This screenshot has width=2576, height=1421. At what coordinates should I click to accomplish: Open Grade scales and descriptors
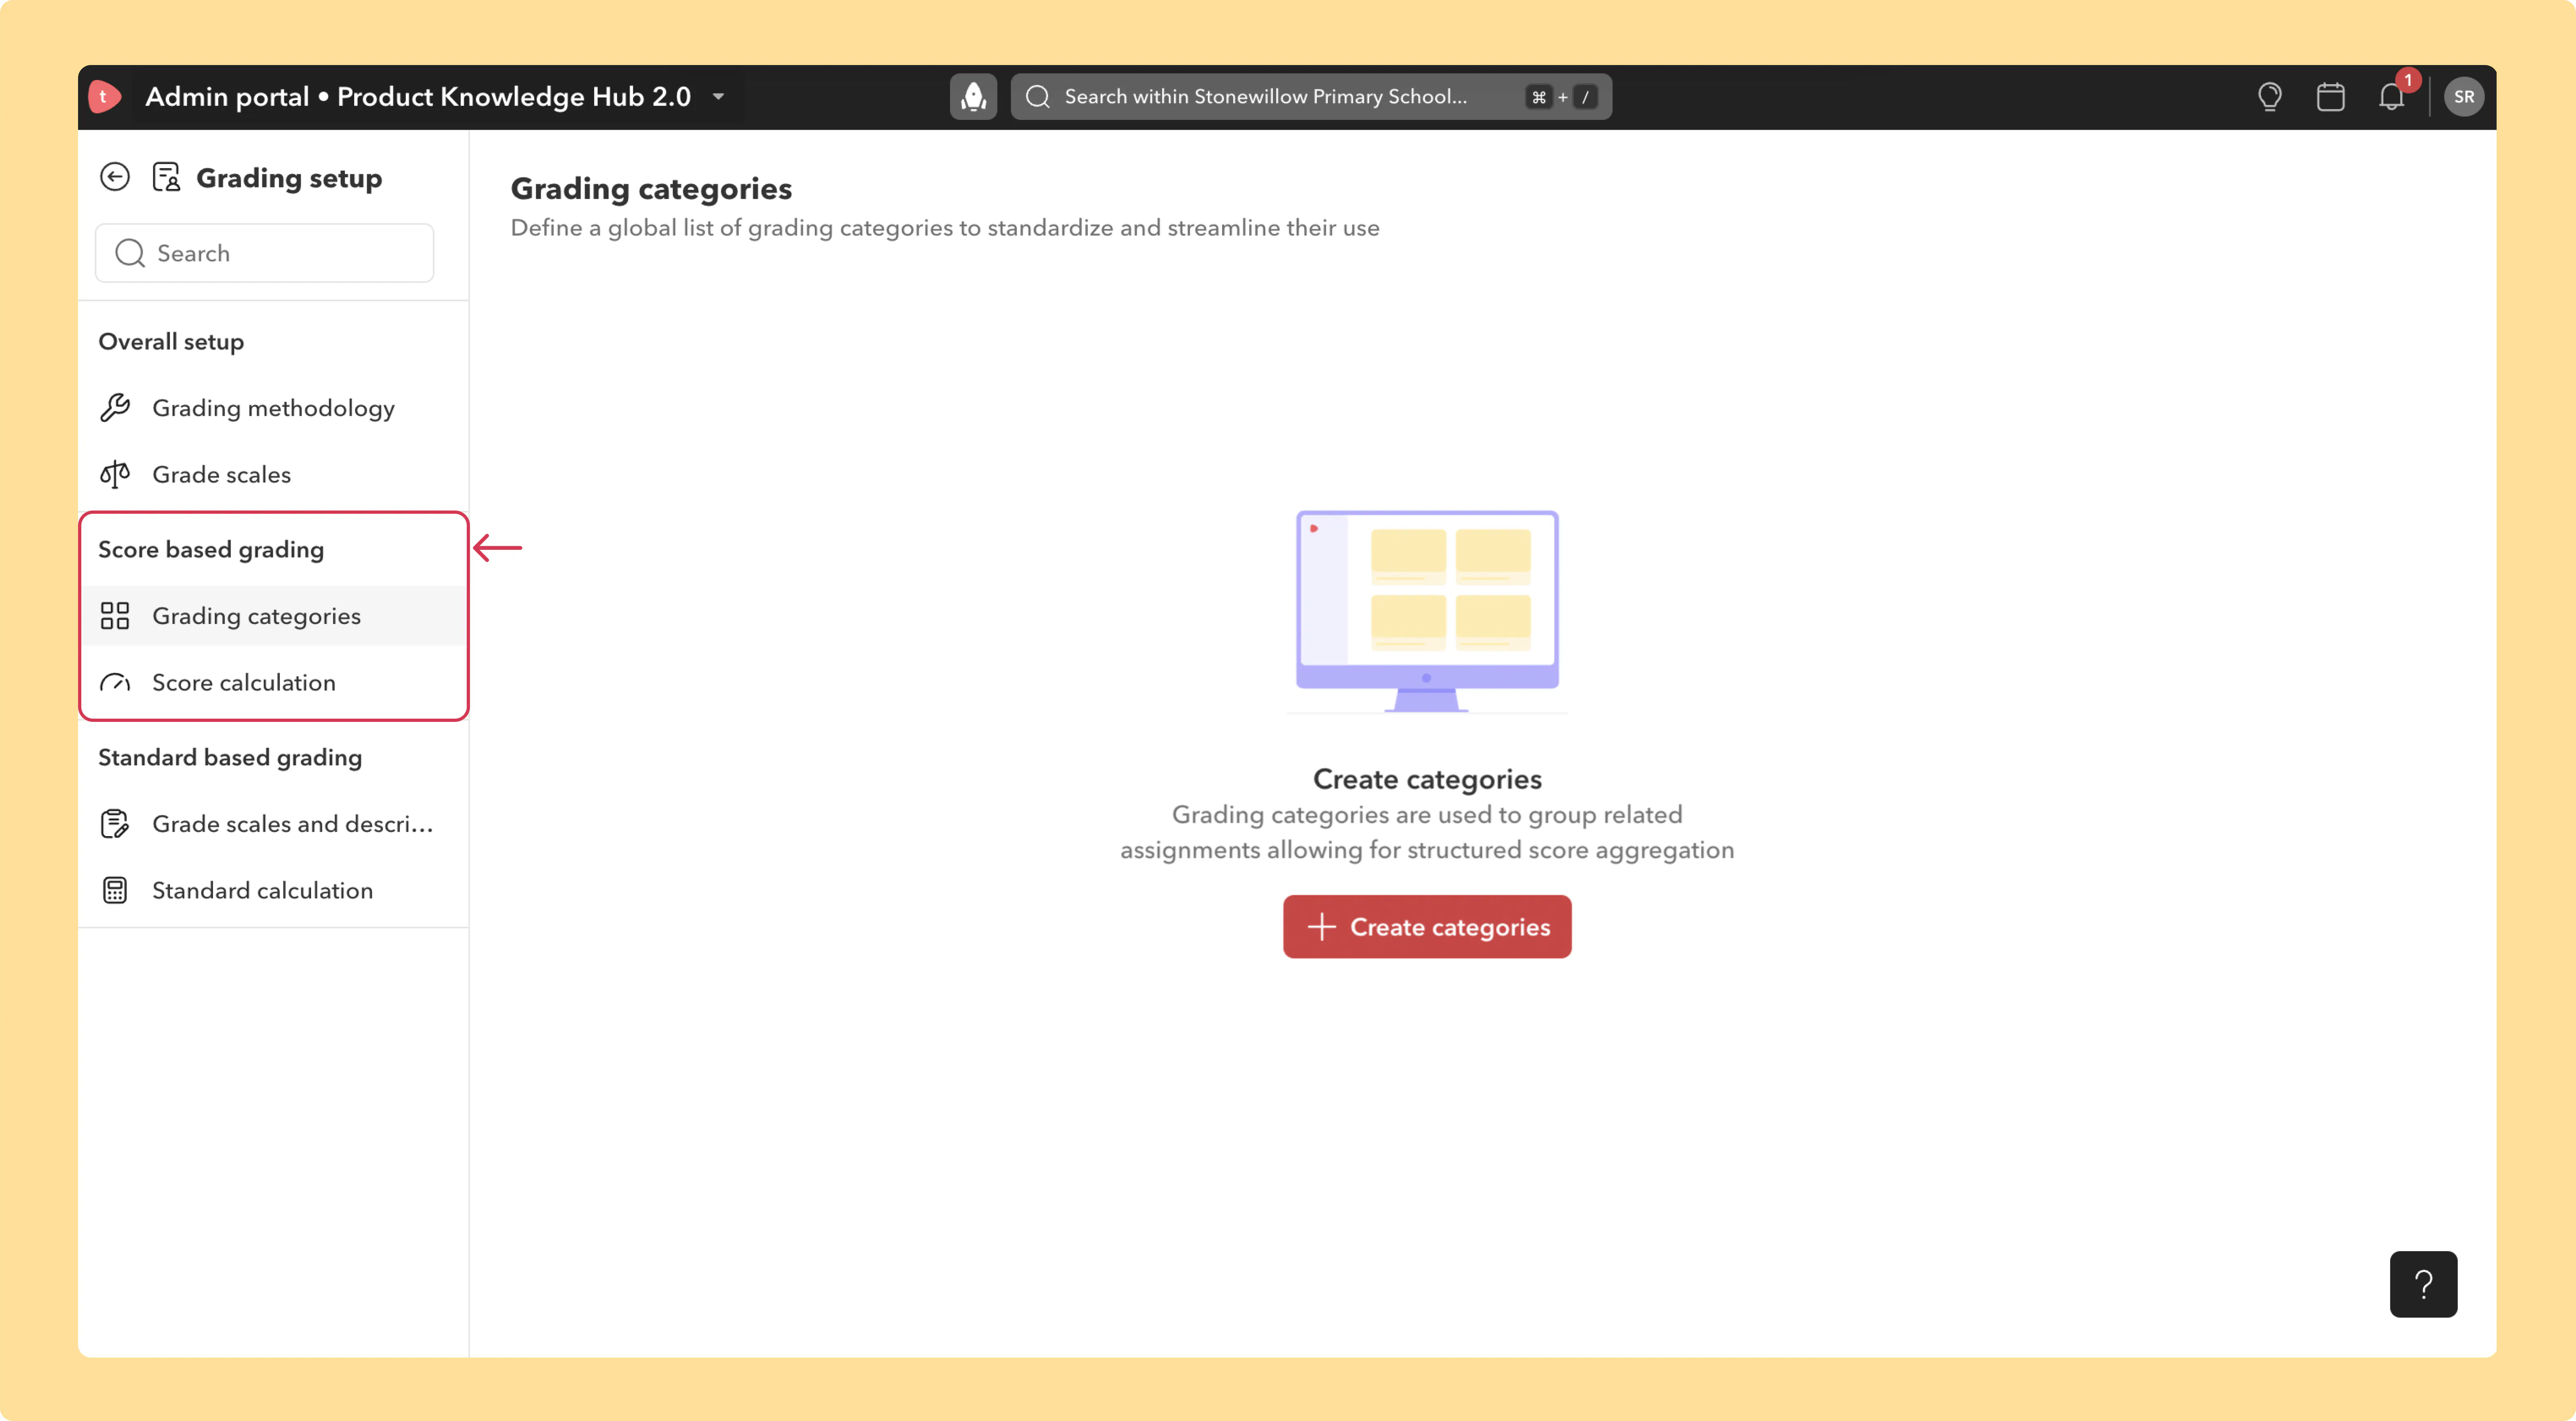pyautogui.click(x=273, y=824)
